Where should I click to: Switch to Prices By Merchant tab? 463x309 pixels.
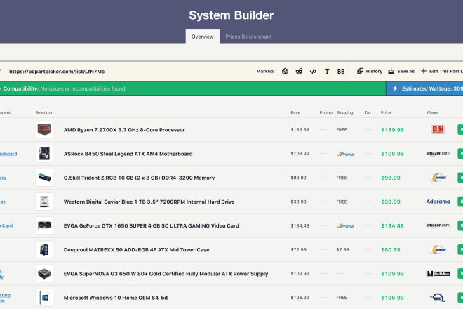pyautogui.click(x=248, y=37)
